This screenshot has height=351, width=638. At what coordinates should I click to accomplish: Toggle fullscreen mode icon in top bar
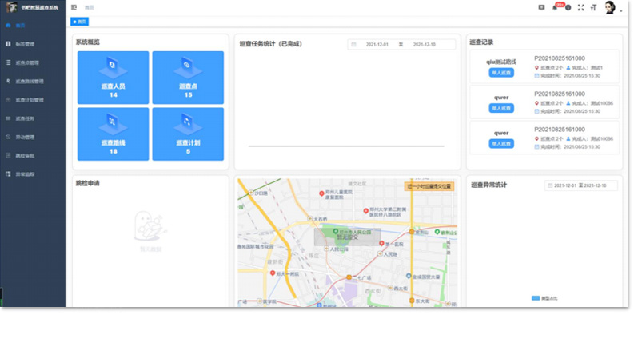pos(581,7)
